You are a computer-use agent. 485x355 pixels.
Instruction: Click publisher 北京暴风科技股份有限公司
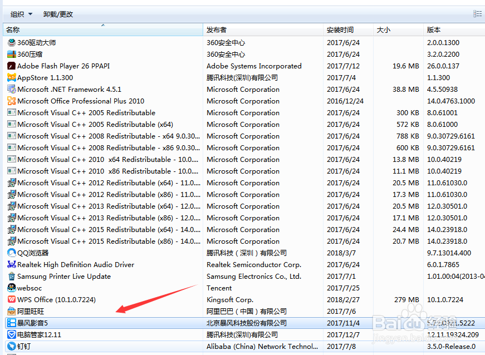247,323
